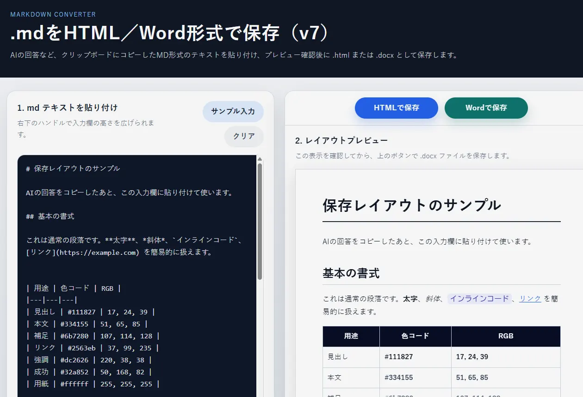Click the '1. md テキストを貼り付け' heading
Viewport: 583px width, 397px height.
pyautogui.click(x=68, y=108)
